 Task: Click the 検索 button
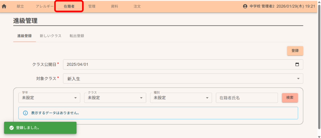coord(290,98)
